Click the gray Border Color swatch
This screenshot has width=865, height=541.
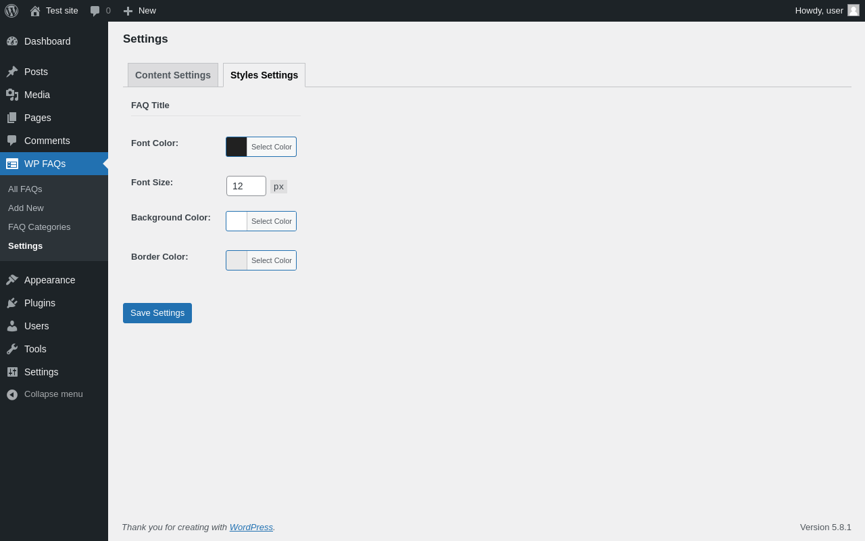tap(237, 260)
